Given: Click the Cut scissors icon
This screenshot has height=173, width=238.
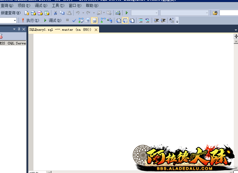Looking at the screenshot, I should click(56, 13).
